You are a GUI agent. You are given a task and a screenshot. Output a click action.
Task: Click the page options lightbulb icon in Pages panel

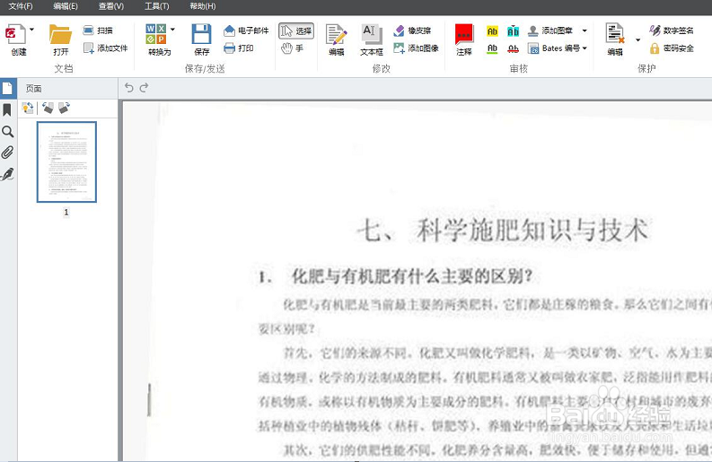pos(28,108)
